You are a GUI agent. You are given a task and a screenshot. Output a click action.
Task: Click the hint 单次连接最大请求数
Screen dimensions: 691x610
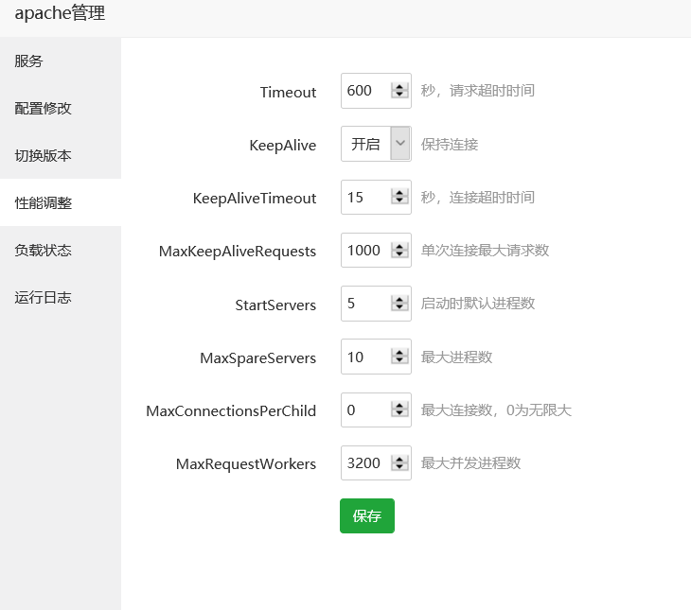(x=485, y=251)
